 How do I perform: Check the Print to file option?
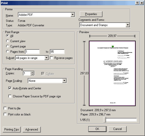pos(5,108)
